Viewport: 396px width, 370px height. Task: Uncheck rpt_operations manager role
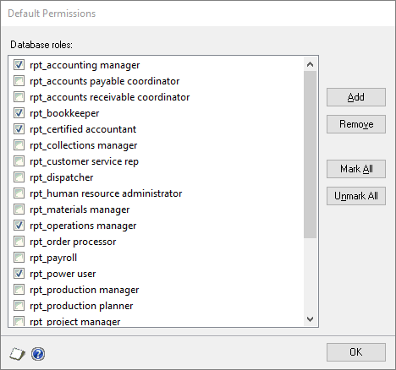pyautogui.click(x=19, y=226)
